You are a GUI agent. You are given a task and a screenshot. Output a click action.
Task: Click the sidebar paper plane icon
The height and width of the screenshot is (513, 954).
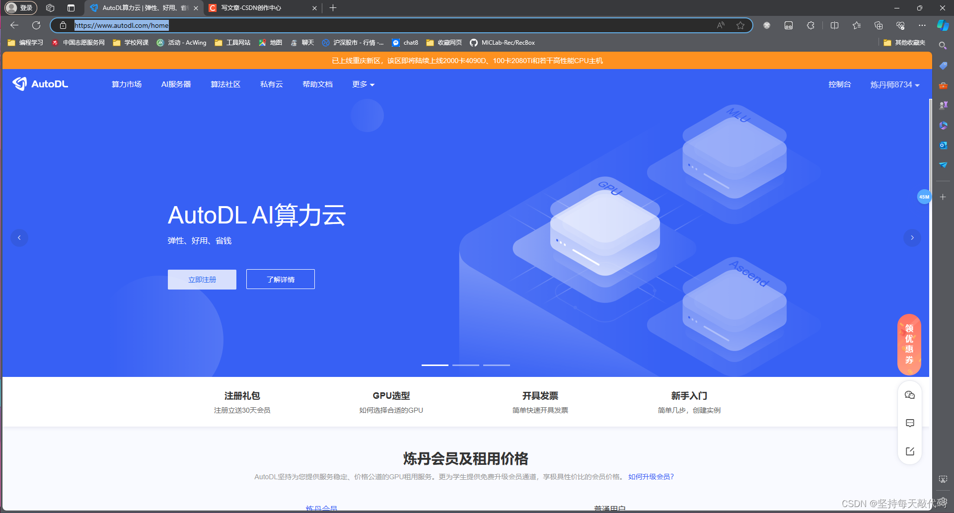[x=943, y=165]
